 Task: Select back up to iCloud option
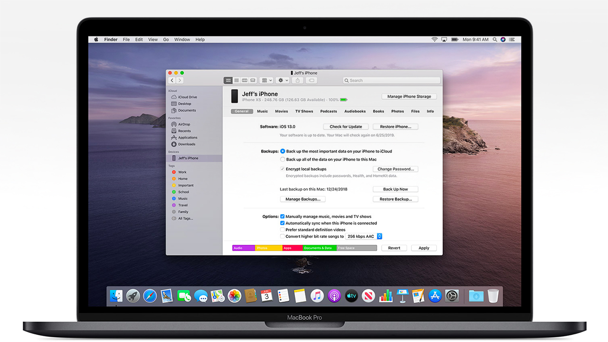[283, 151]
